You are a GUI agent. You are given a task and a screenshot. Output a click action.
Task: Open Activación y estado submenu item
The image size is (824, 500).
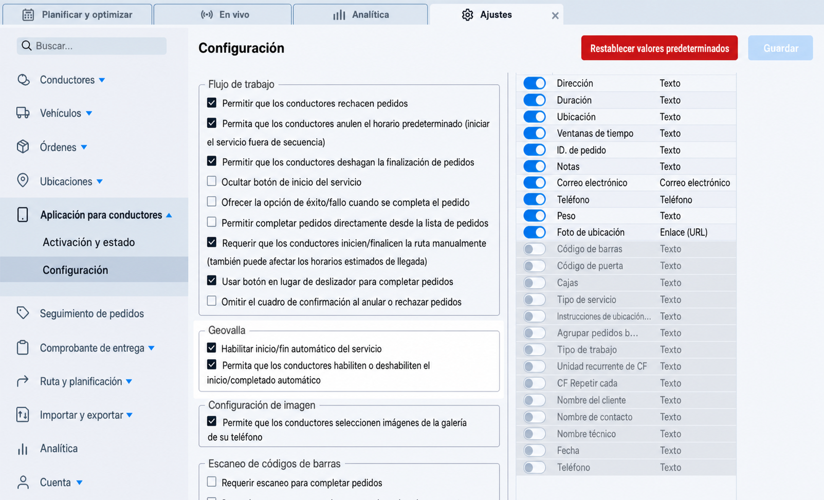tap(88, 242)
